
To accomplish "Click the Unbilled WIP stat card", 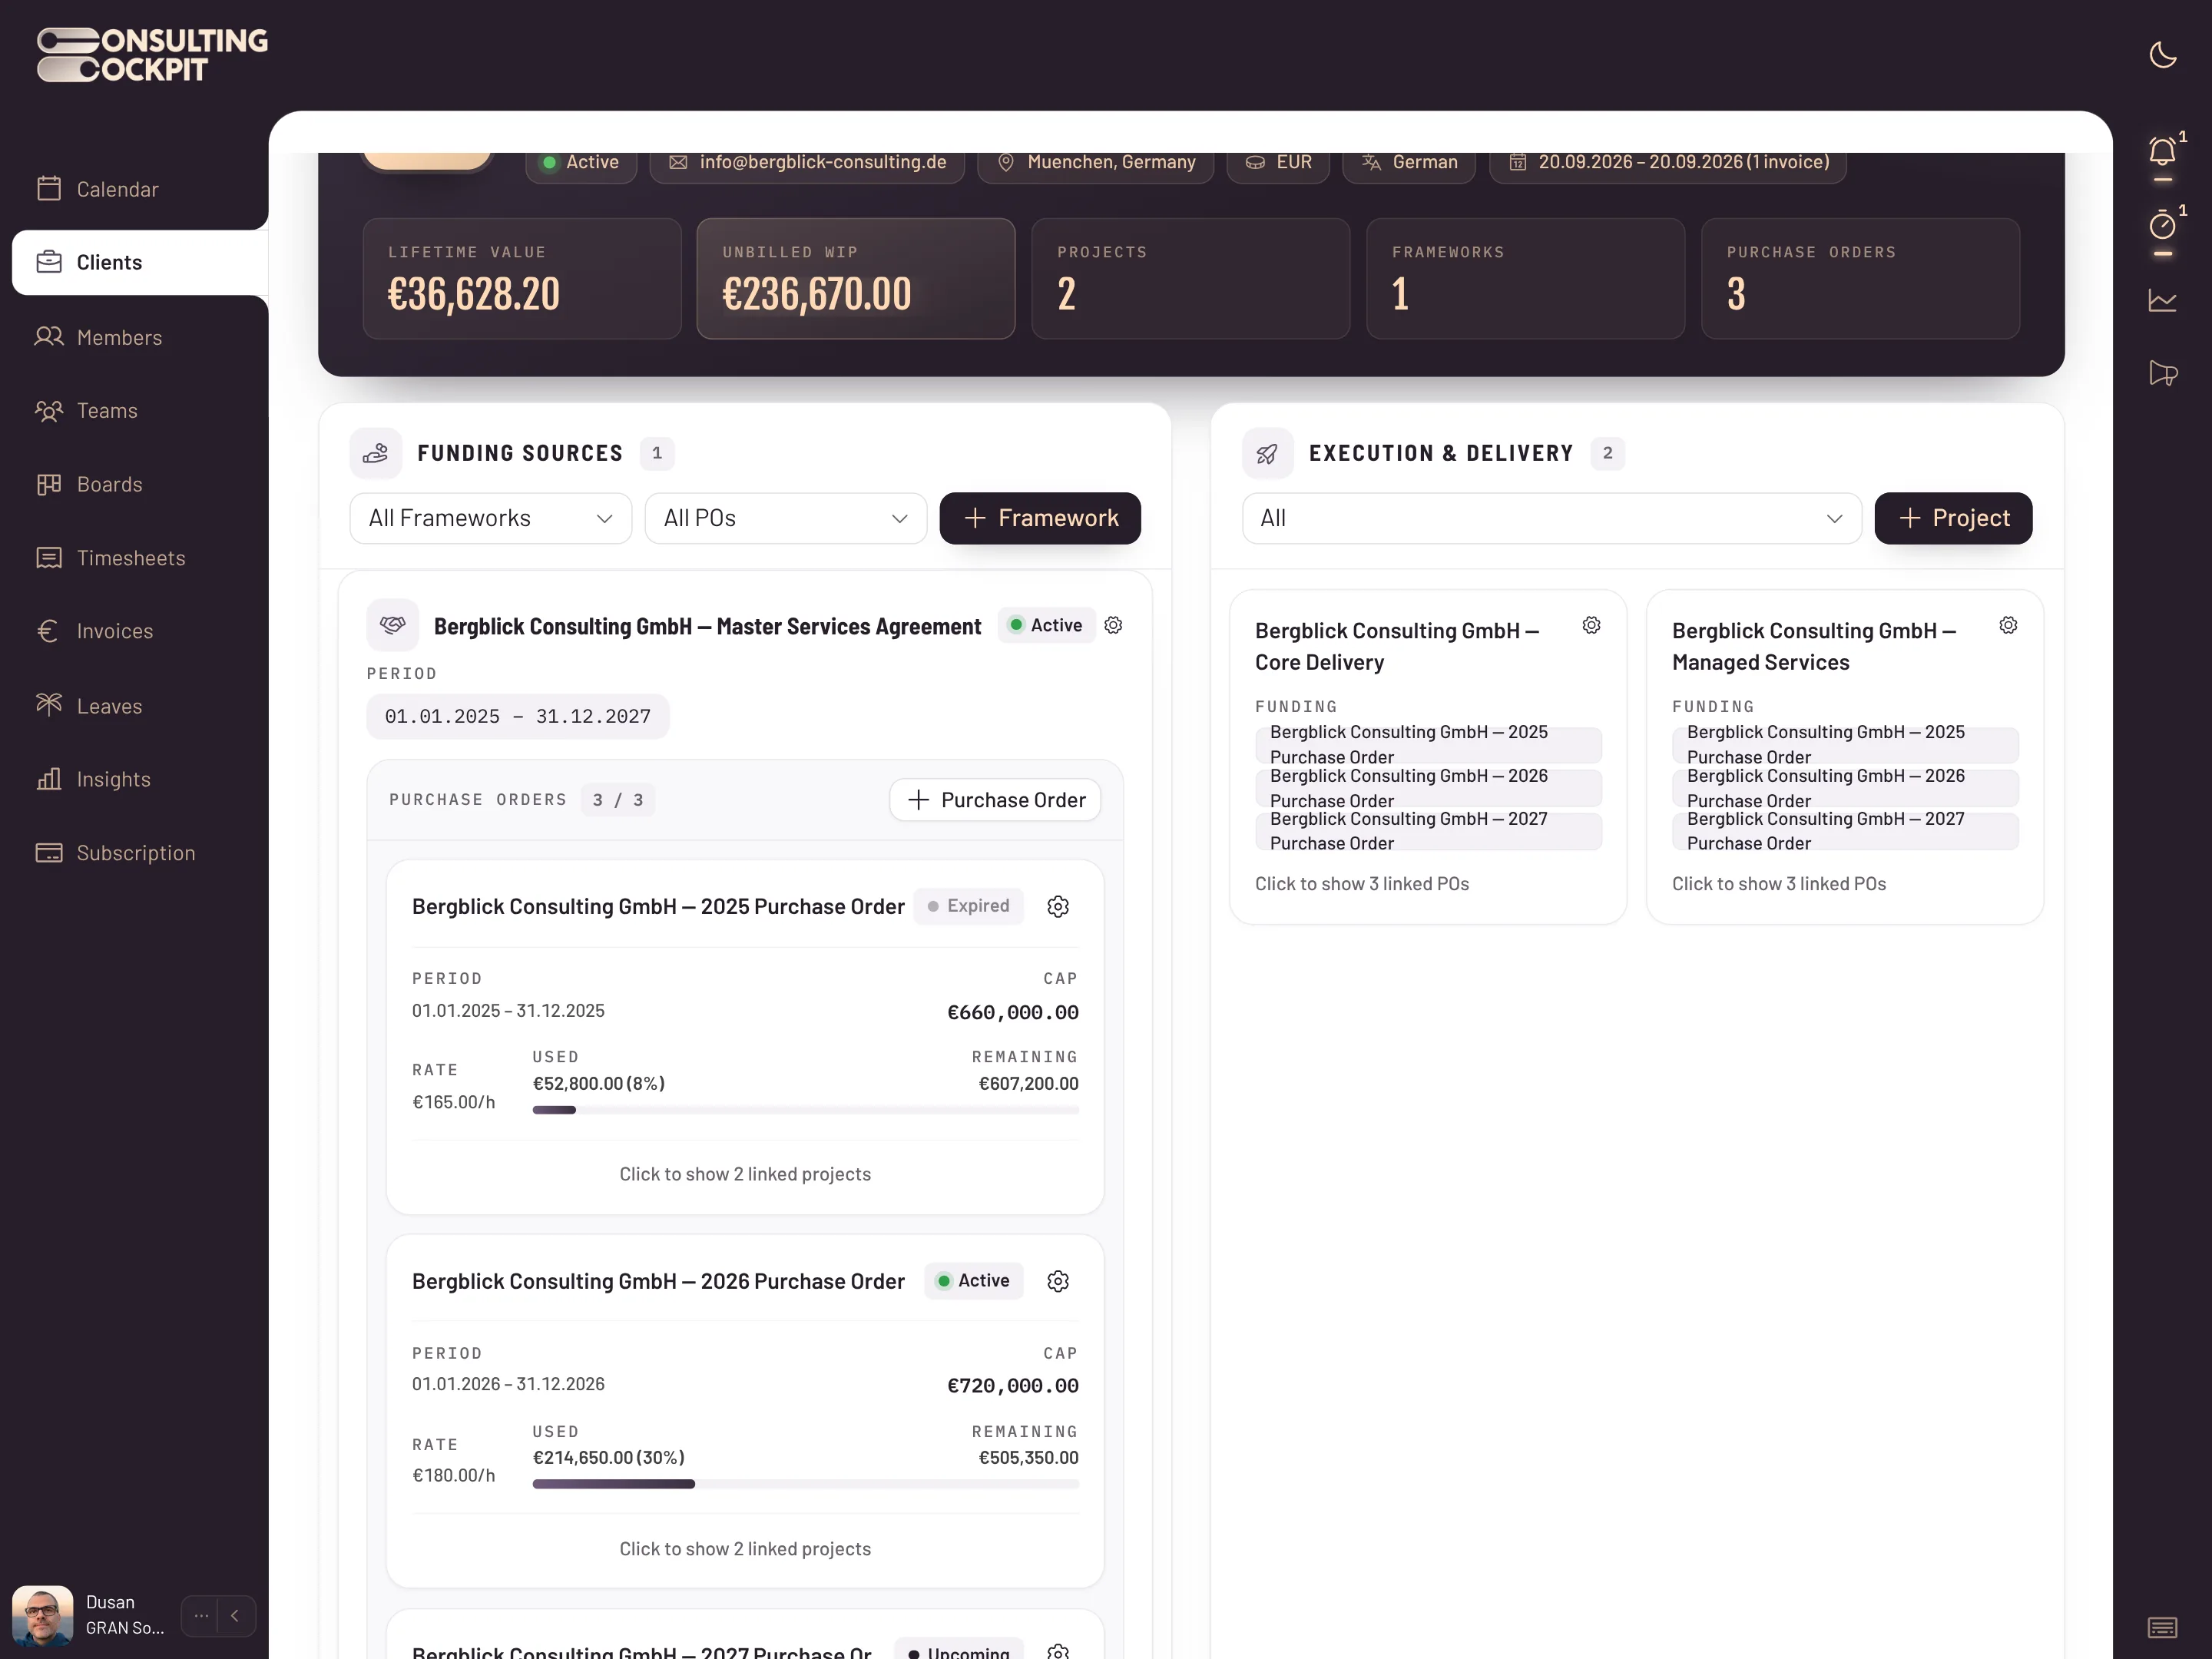I will point(856,279).
